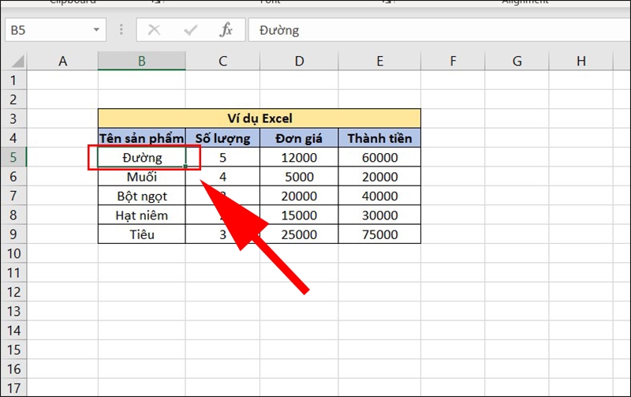
Task: Select unit price cell 25000
Action: point(299,234)
